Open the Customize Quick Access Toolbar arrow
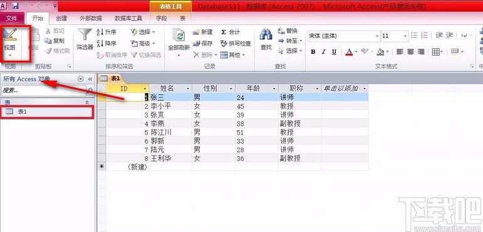Viewport: 483px width, 232px height. coord(55,6)
